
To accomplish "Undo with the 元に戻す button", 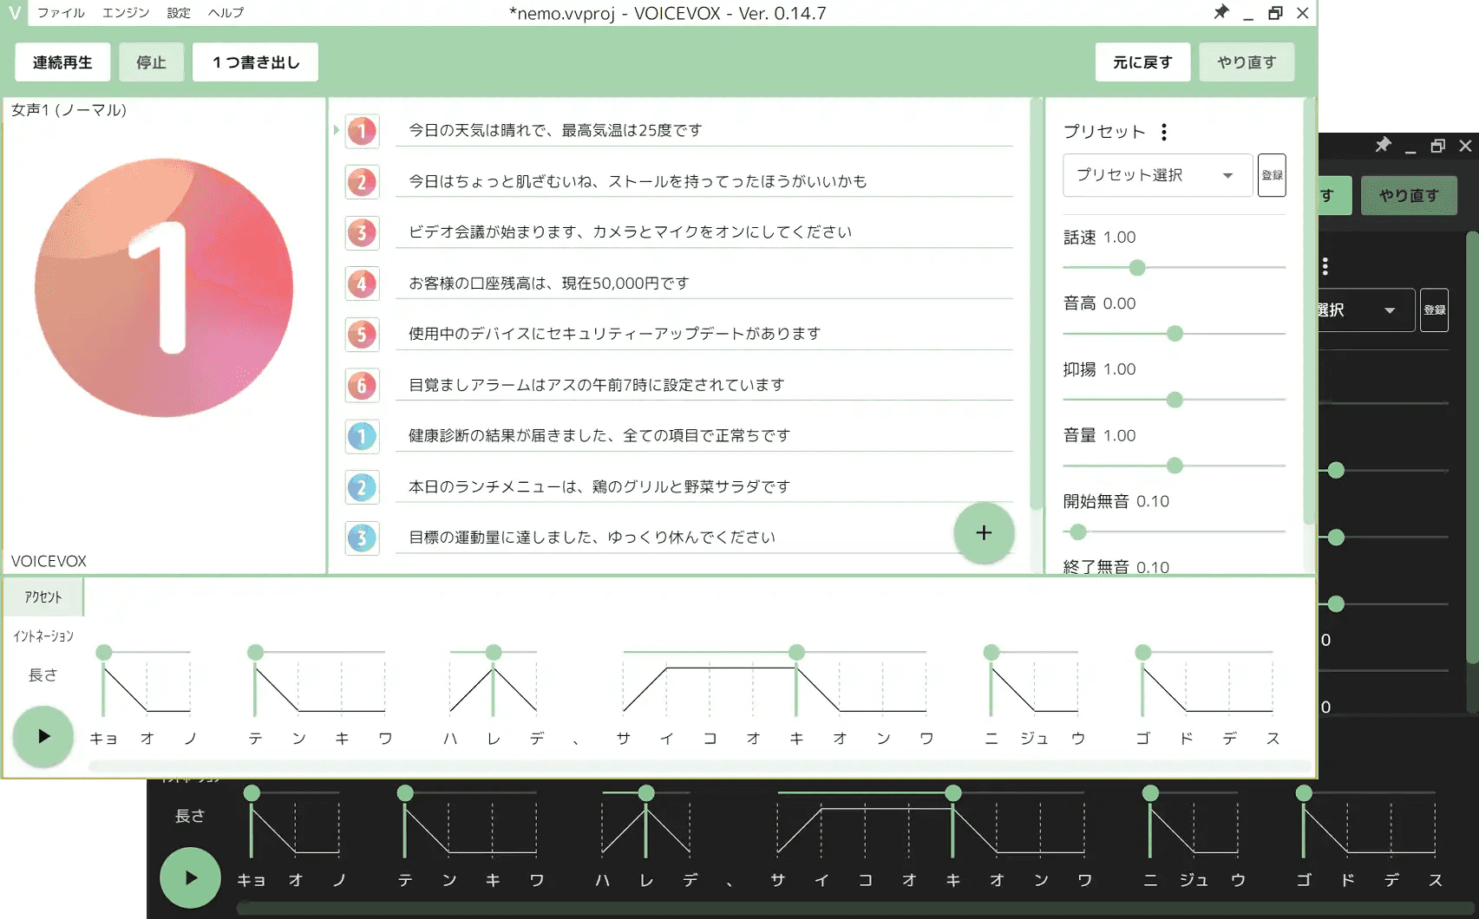I will 1142,62.
